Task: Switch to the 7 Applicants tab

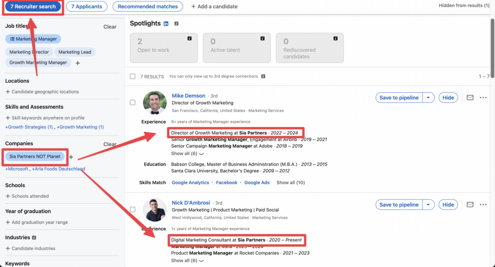Action: (87, 6)
